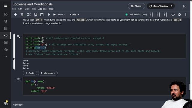192x108 pixels.
Task: Open Datasets table icon in sidebar
Action: tap(6, 28)
